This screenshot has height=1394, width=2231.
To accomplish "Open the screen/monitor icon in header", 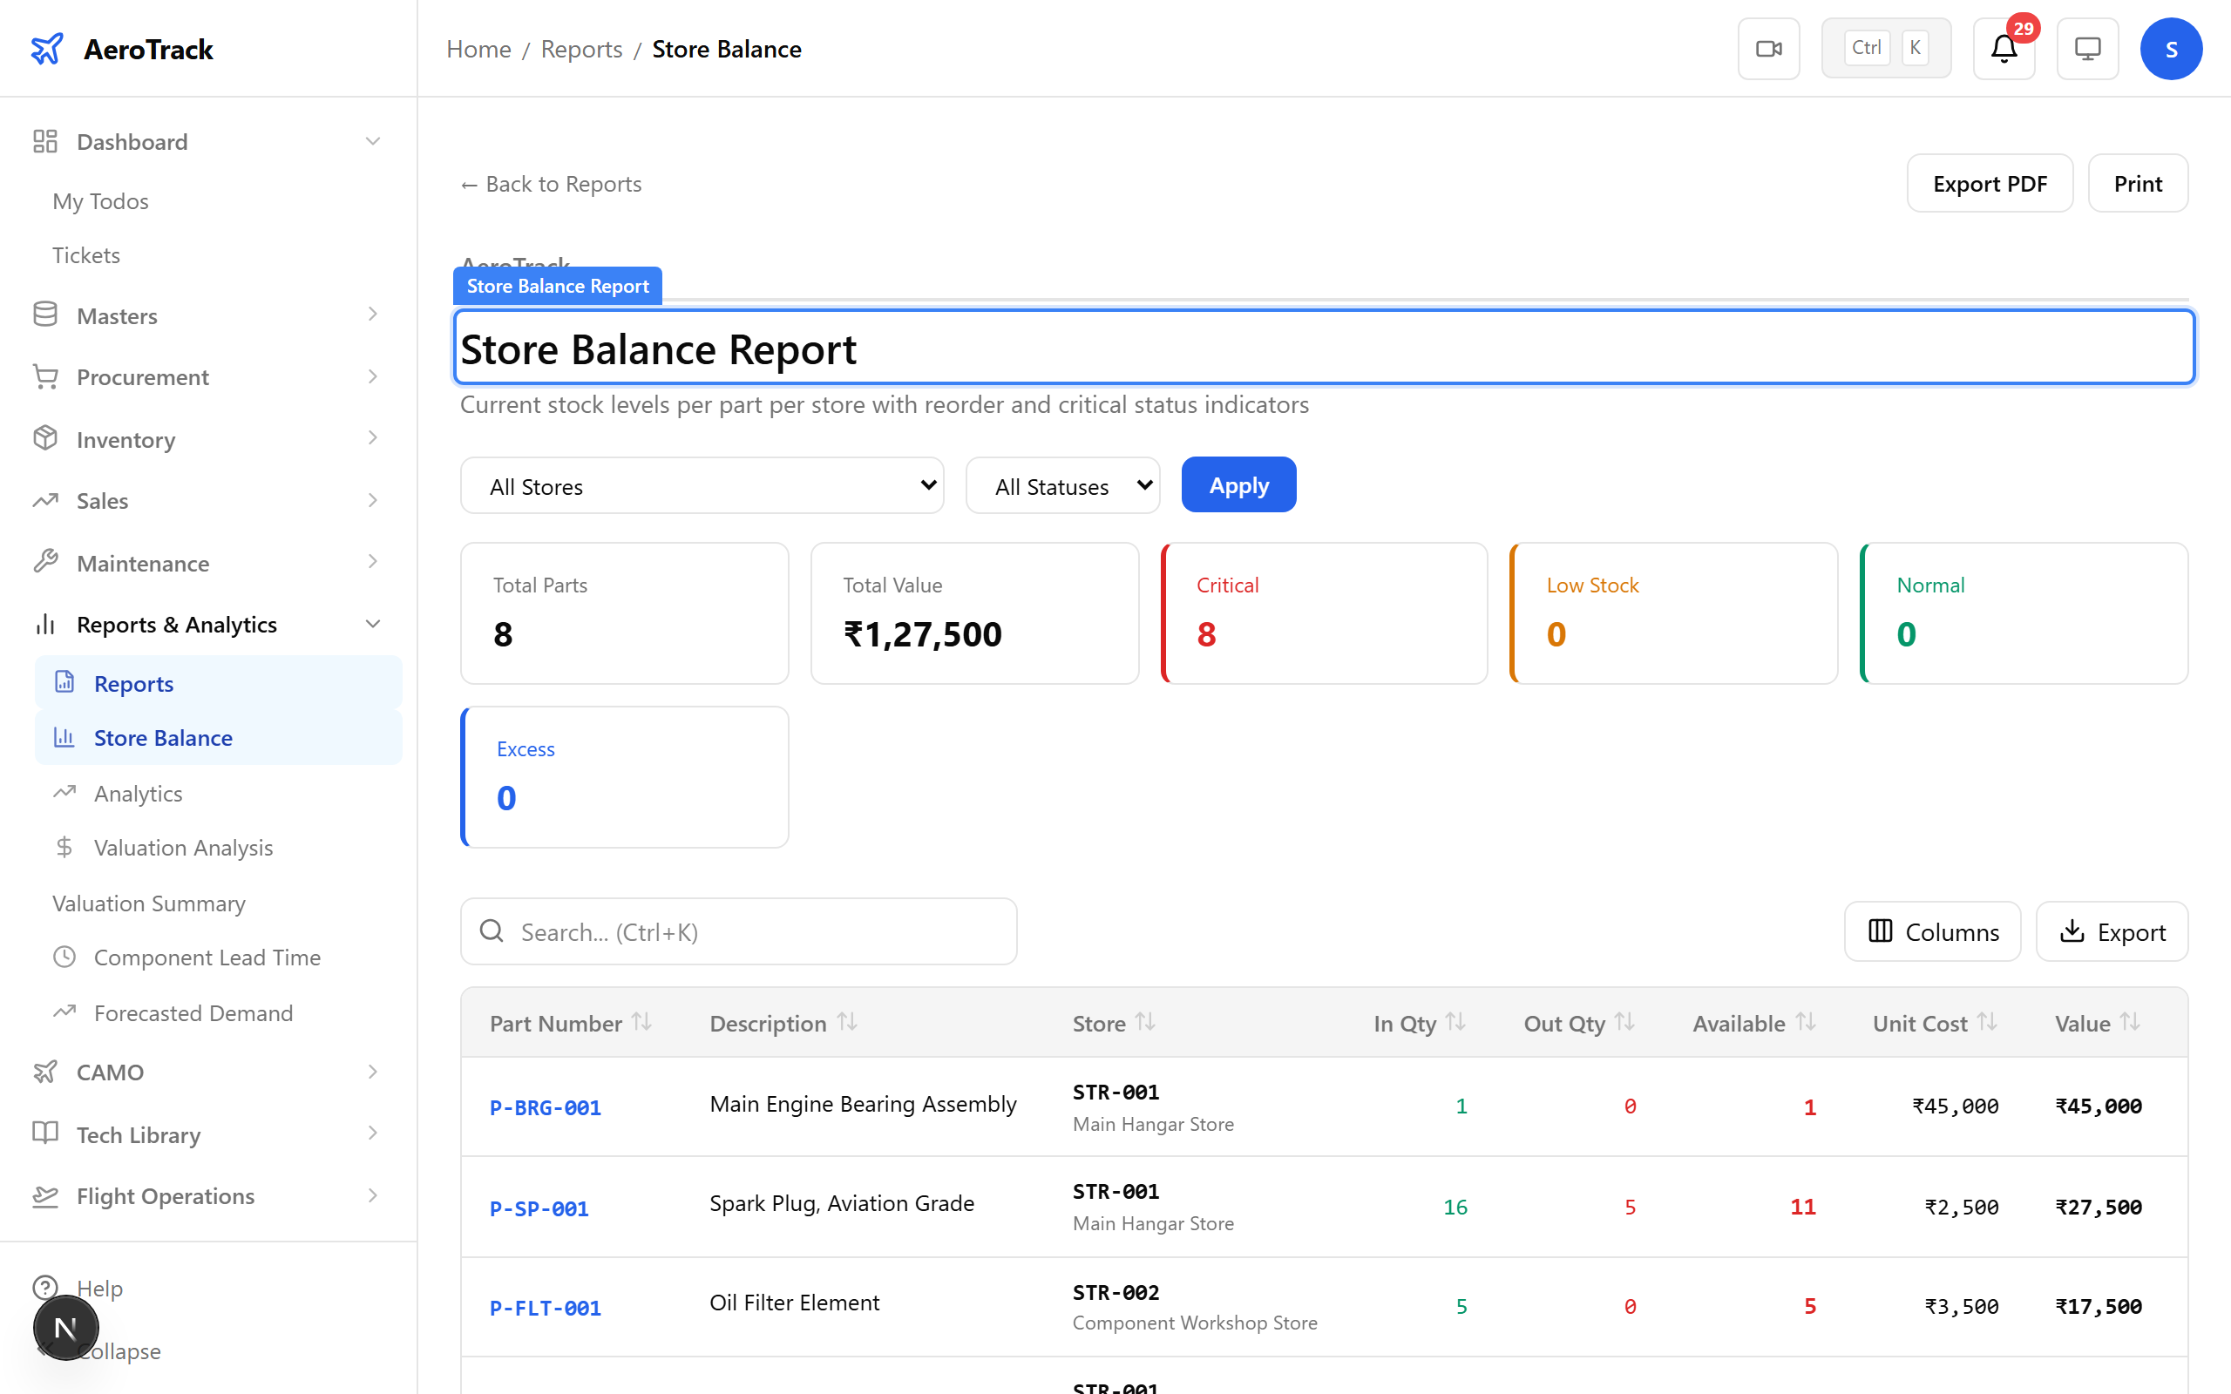I will (2087, 48).
